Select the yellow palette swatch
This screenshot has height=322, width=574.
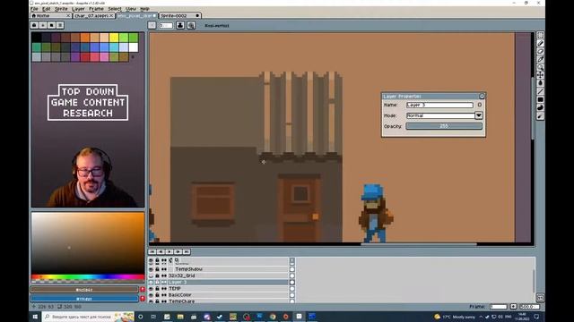[x=114, y=38]
